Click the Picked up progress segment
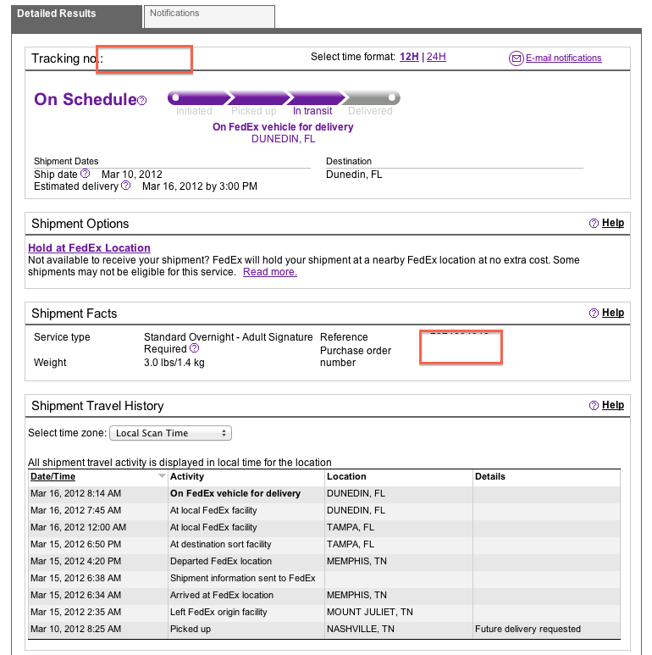This screenshot has width=652, height=655. coord(259,98)
